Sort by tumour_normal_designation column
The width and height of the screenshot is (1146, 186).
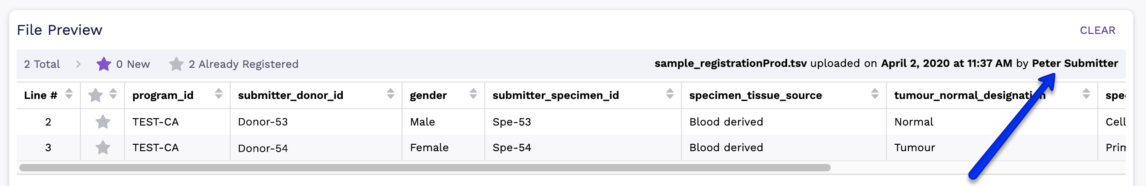click(1086, 94)
